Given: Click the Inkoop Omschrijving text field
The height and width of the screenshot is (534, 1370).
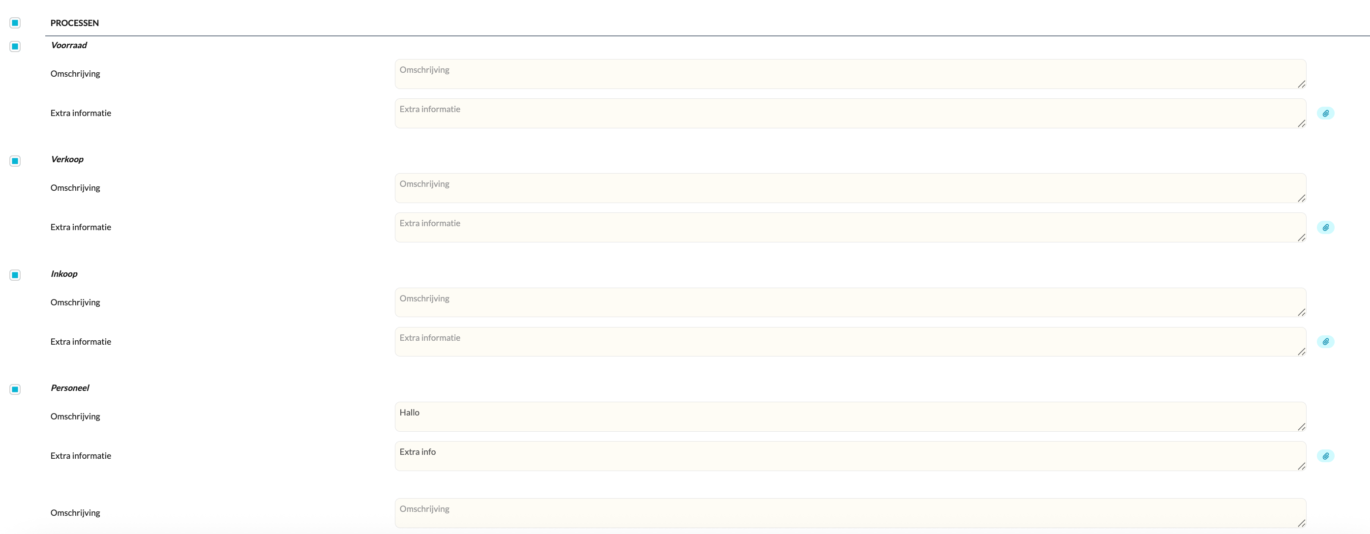Looking at the screenshot, I should (x=850, y=302).
